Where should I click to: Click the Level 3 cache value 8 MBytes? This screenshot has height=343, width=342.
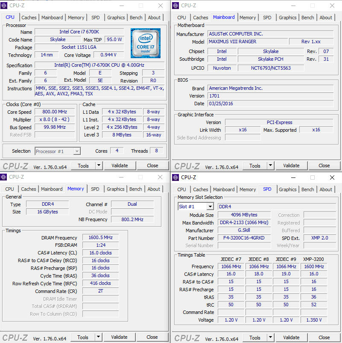click(x=122, y=135)
